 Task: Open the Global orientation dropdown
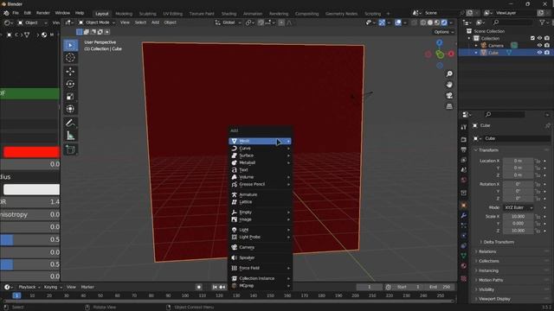[x=229, y=22]
